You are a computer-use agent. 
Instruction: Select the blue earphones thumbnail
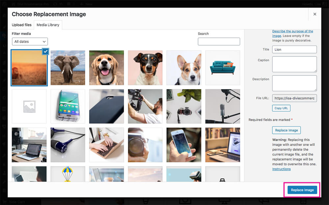click(x=68, y=145)
